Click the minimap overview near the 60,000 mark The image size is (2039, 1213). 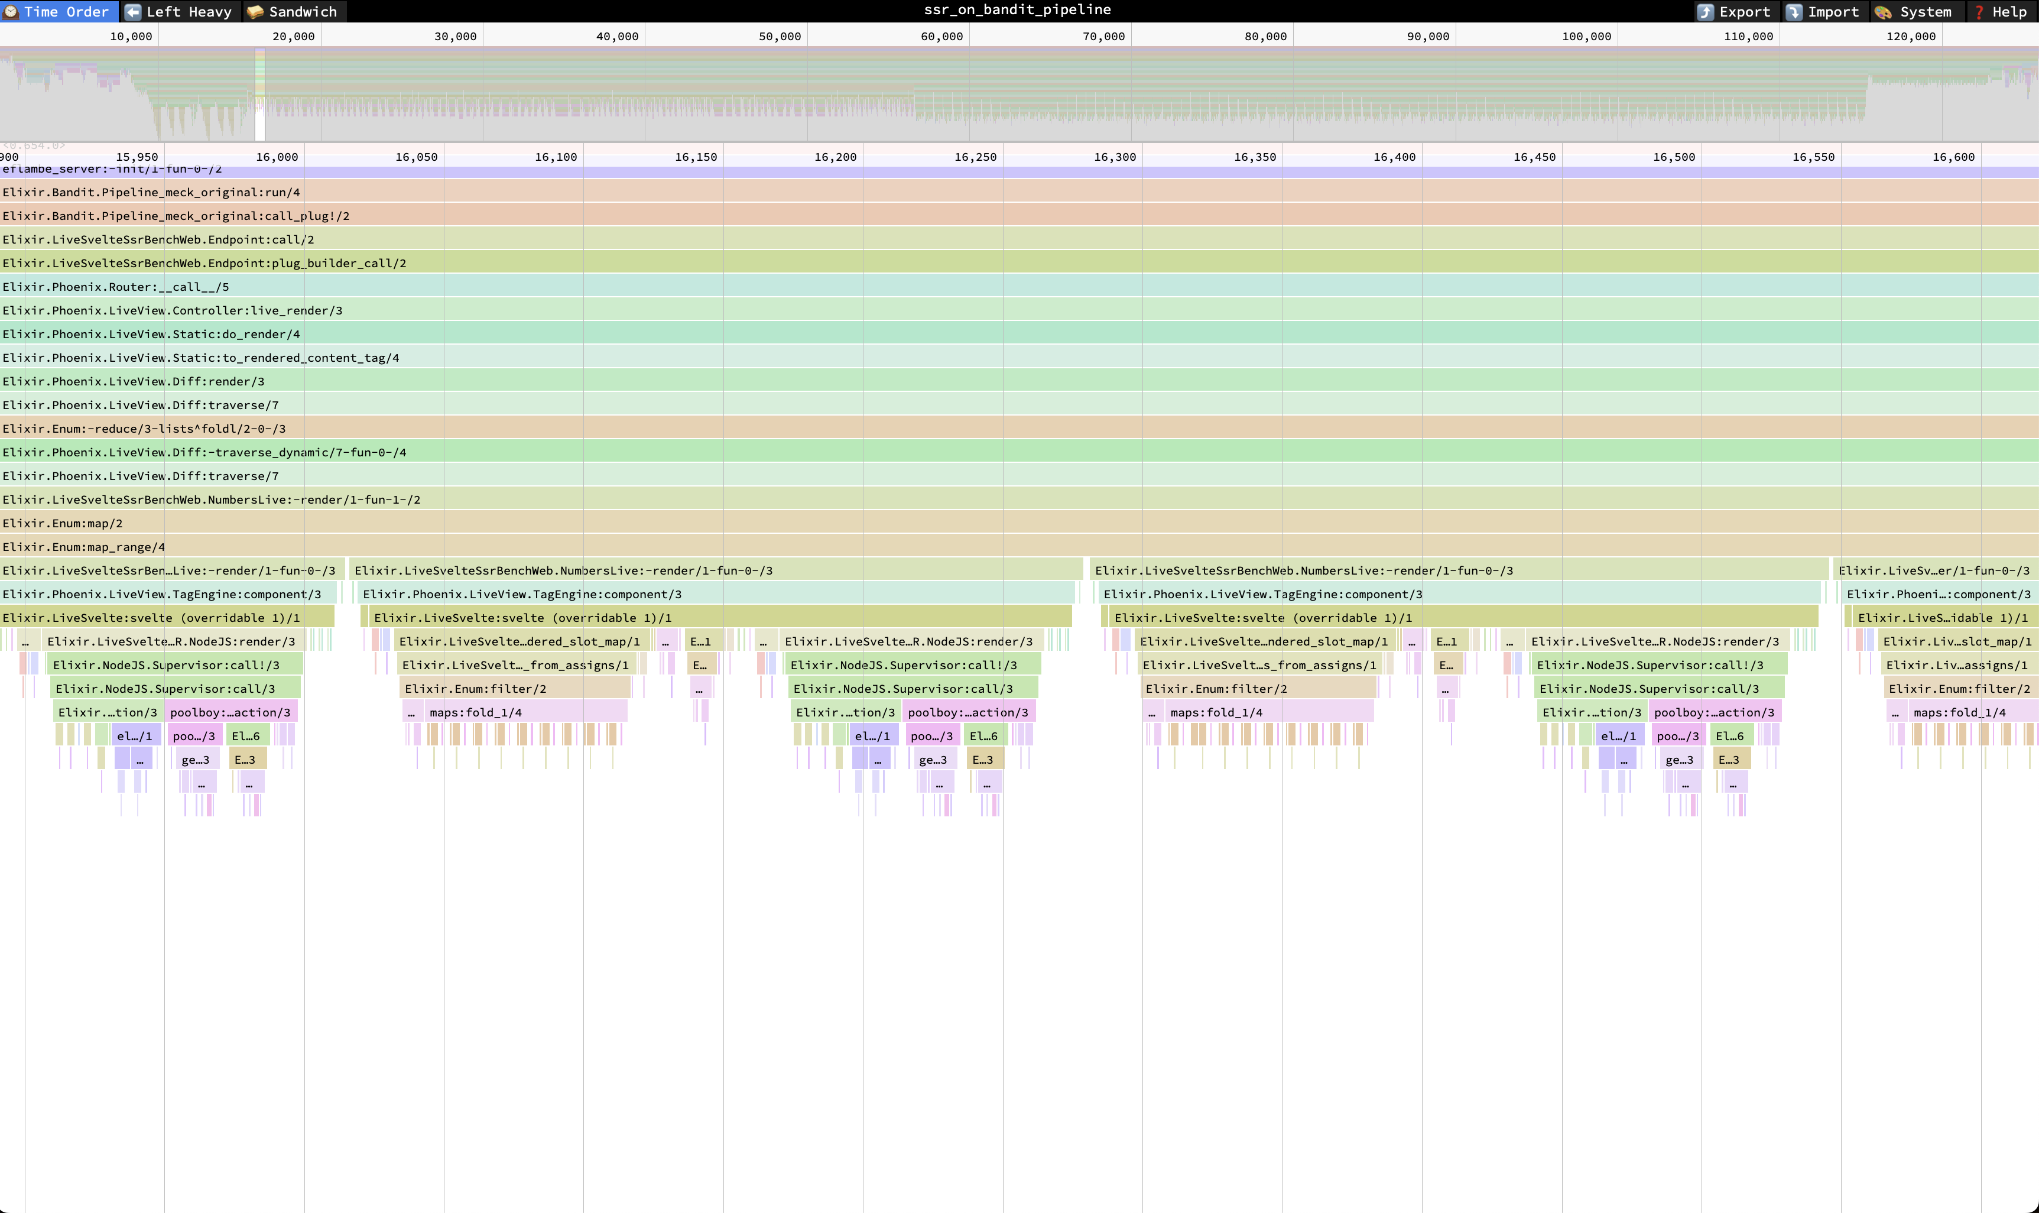pyautogui.click(x=969, y=95)
